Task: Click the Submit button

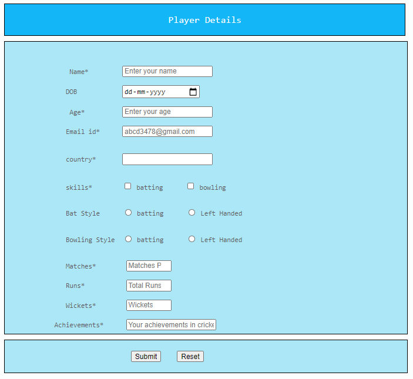Action: pyautogui.click(x=146, y=356)
